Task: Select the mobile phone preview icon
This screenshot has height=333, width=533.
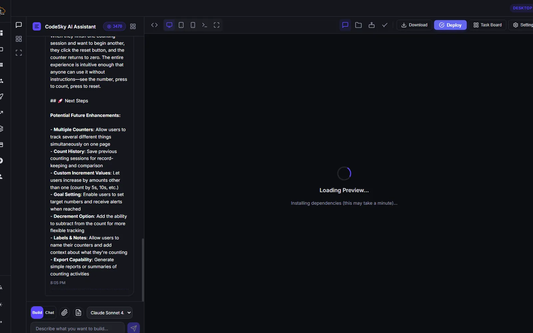Action: pos(193,25)
